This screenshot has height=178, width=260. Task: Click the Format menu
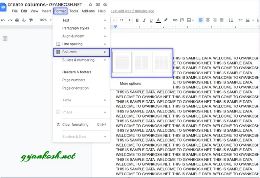(60, 11)
